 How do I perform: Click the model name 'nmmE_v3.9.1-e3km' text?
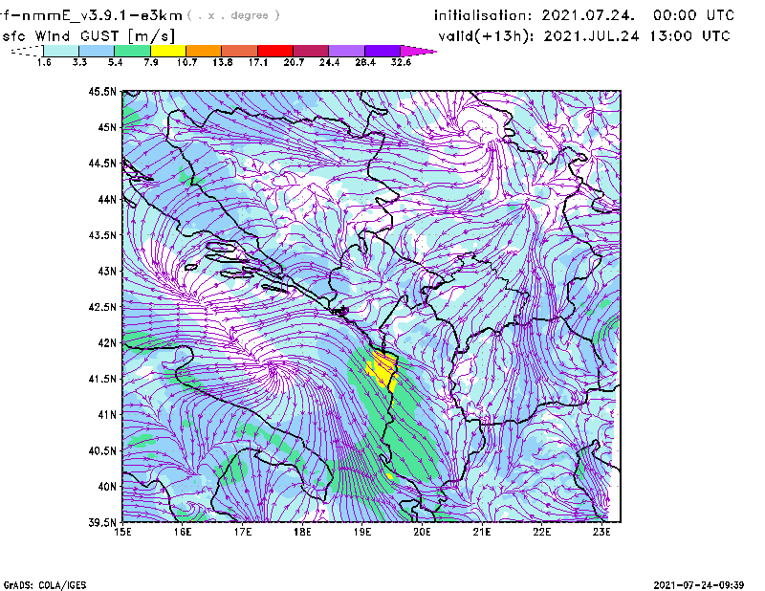click(101, 15)
